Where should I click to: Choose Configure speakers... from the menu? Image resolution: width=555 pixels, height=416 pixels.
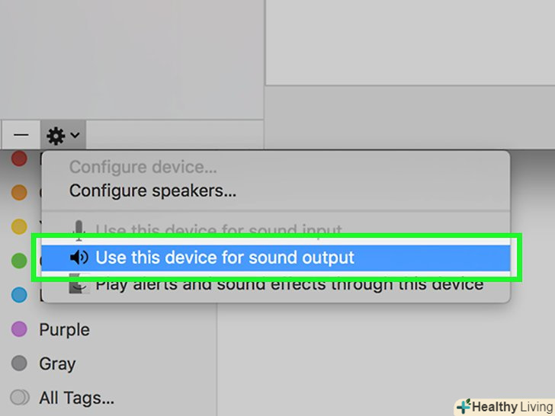(152, 190)
